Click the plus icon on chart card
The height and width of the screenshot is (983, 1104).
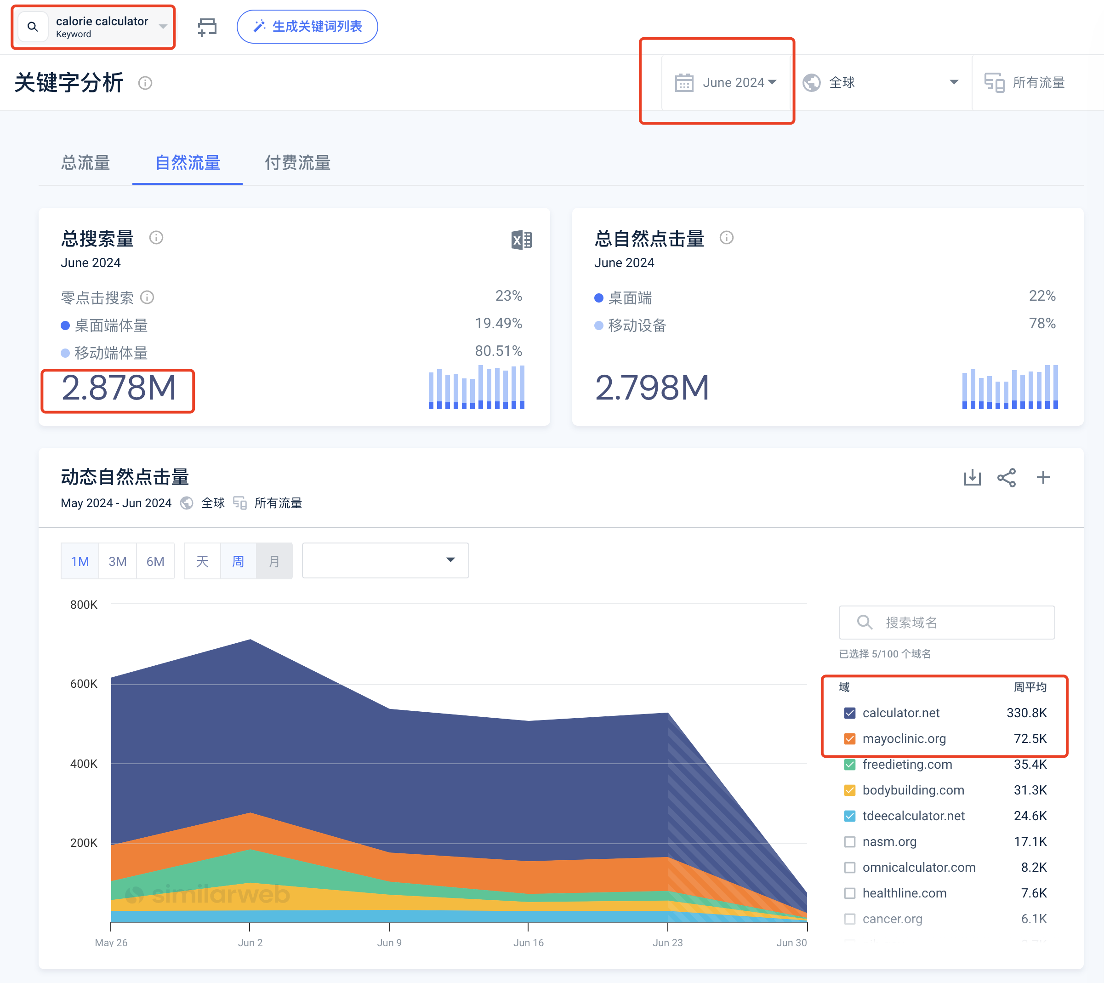(x=1043, y=477)
